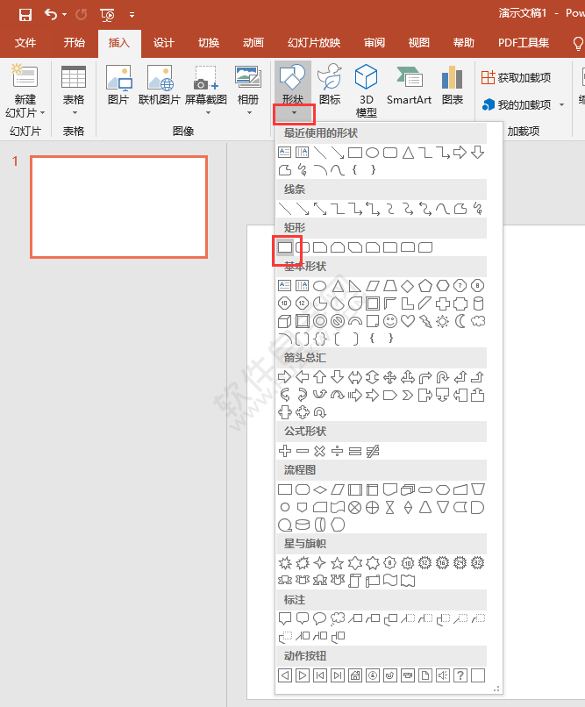This screenshot has width=585, height=707.
Task: Select the right arrow in recently used shapes
Action: click(460, 153)
